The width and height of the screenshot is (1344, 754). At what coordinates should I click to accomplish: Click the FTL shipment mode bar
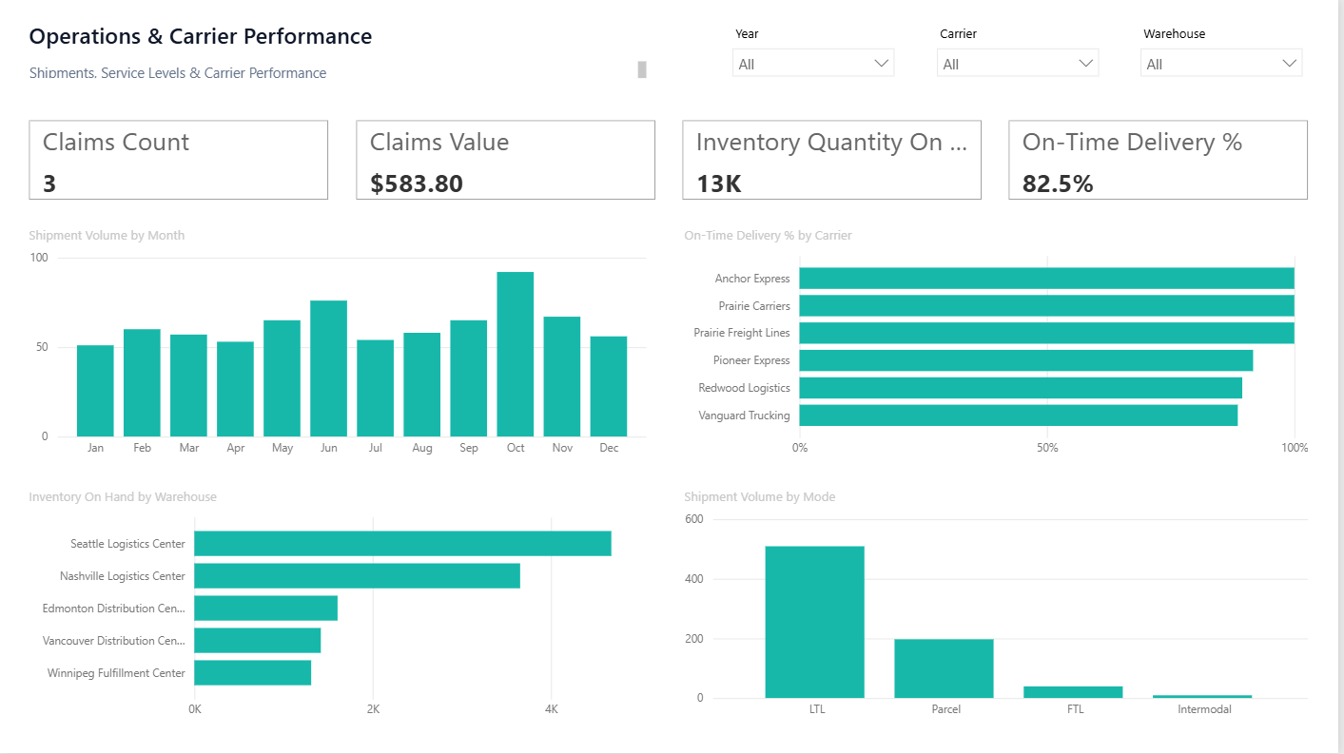pos(1073,692)
